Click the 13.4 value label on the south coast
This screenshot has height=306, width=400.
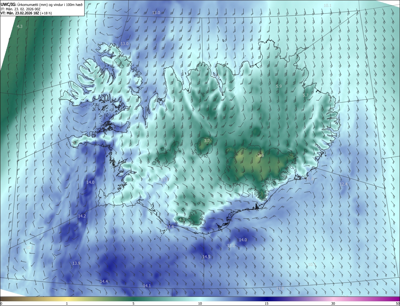click(x=170, y=227)
